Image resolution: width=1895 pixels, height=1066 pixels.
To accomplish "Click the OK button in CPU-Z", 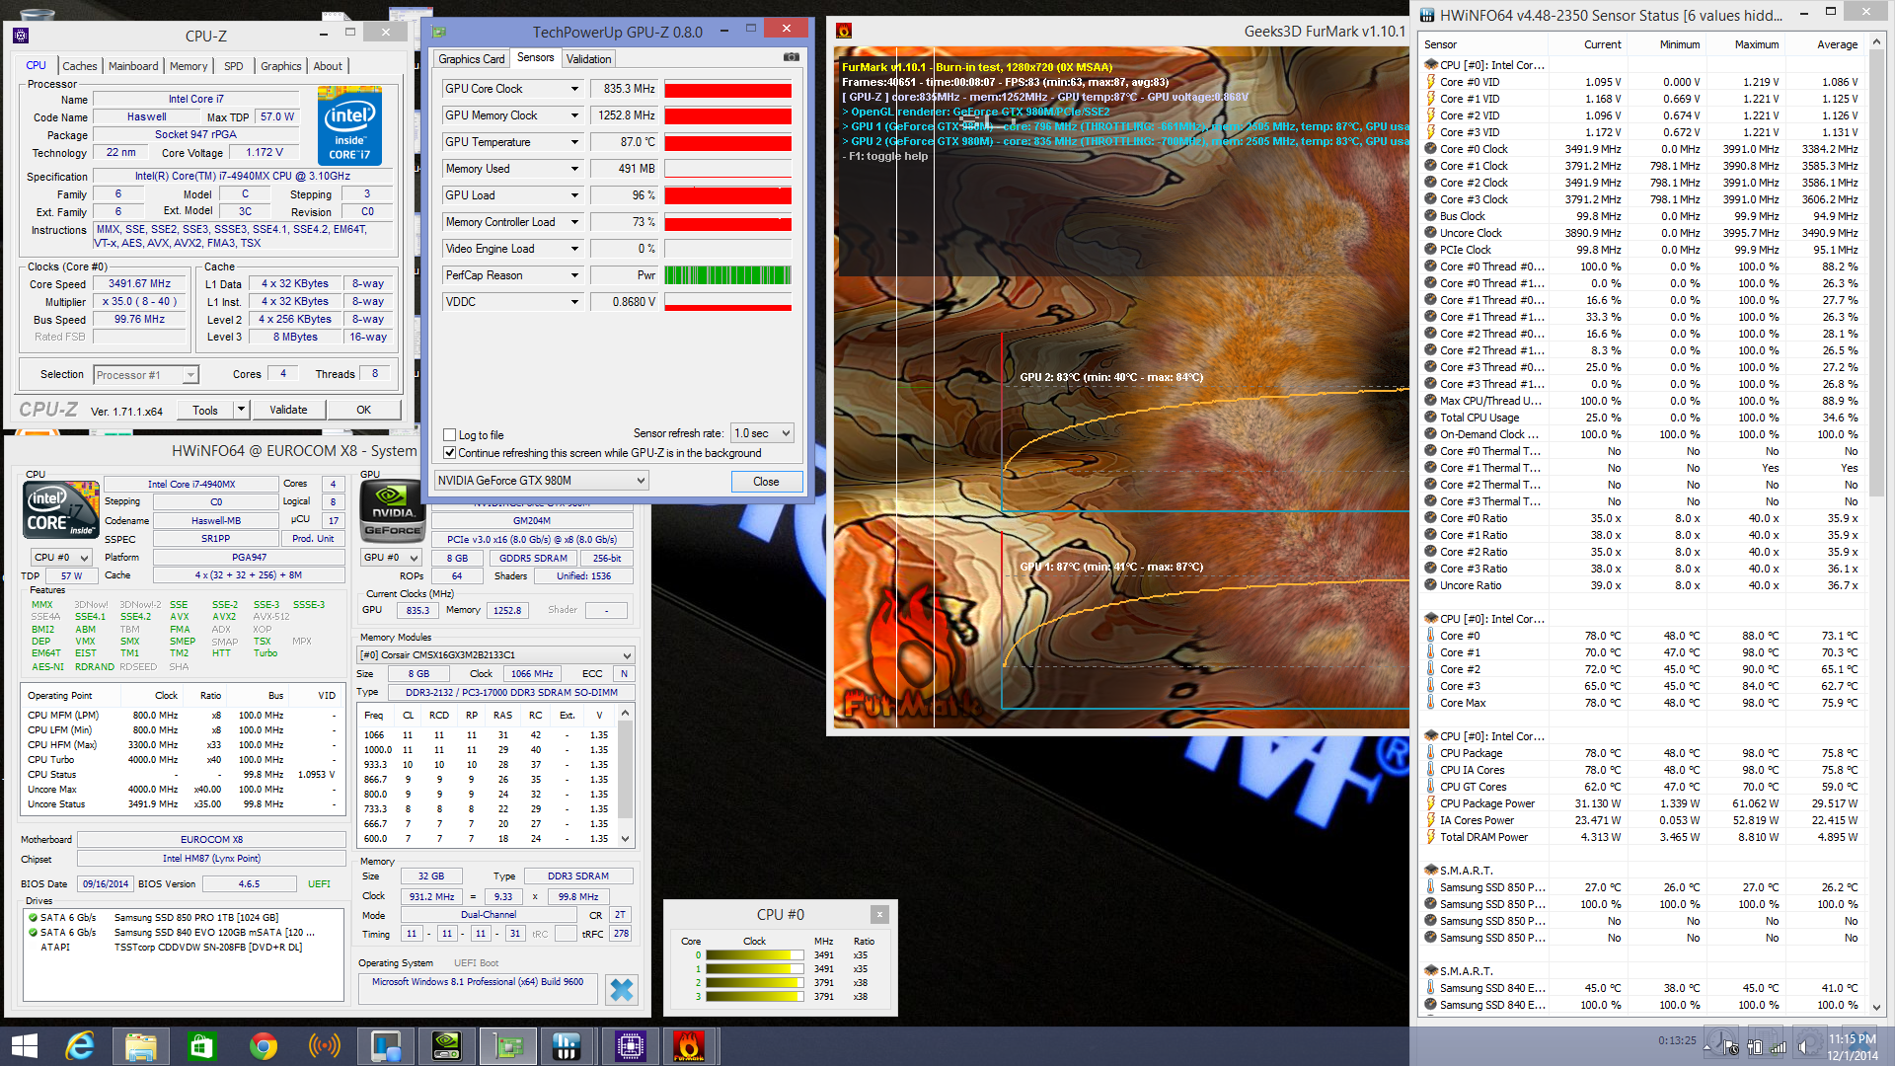I will pos(364,410).
